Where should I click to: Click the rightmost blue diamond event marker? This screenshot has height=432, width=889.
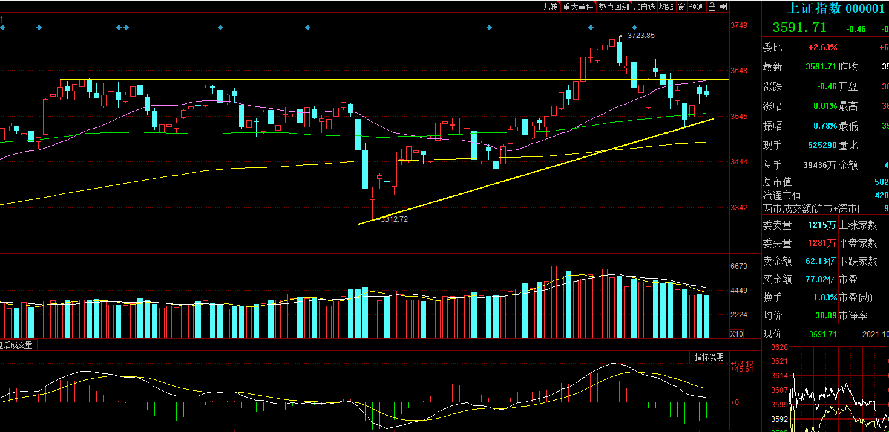[634, 28]
